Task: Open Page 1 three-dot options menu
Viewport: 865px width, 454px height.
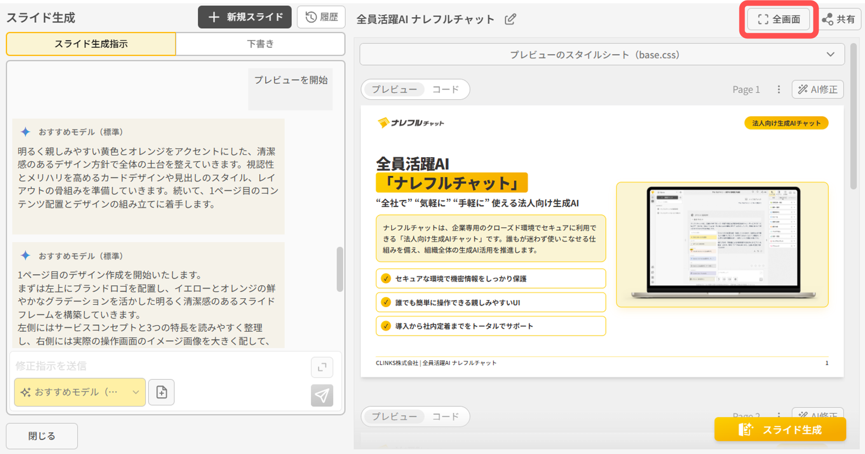Action: (x=779, y=89)
